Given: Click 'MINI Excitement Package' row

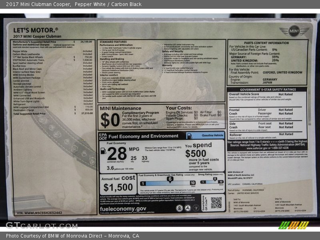Looking at the screenshot, I should [x=52, y=78].
